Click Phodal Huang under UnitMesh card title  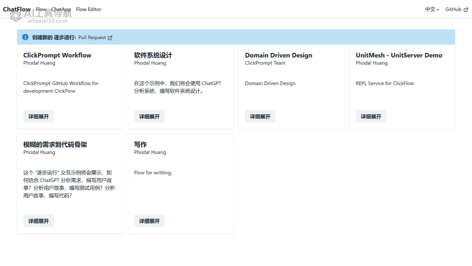(x=372, y=63)
